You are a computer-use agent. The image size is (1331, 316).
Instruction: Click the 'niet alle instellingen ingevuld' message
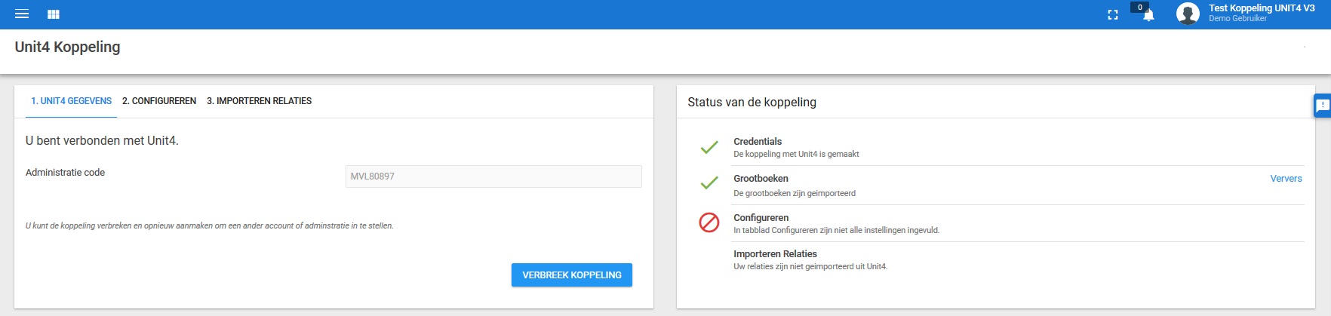pyautogui.click(x=836, y=230)
